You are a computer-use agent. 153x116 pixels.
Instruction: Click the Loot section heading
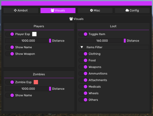(x=113, y=26)
